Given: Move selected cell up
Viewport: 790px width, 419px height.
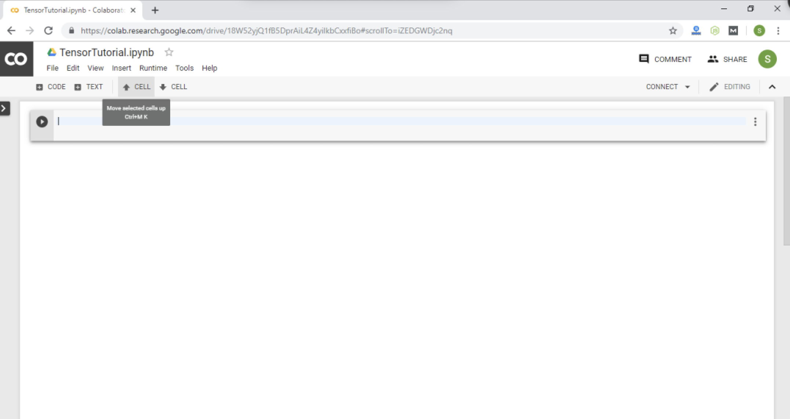Looking at the screenshot, I should [x=136, y=87].
